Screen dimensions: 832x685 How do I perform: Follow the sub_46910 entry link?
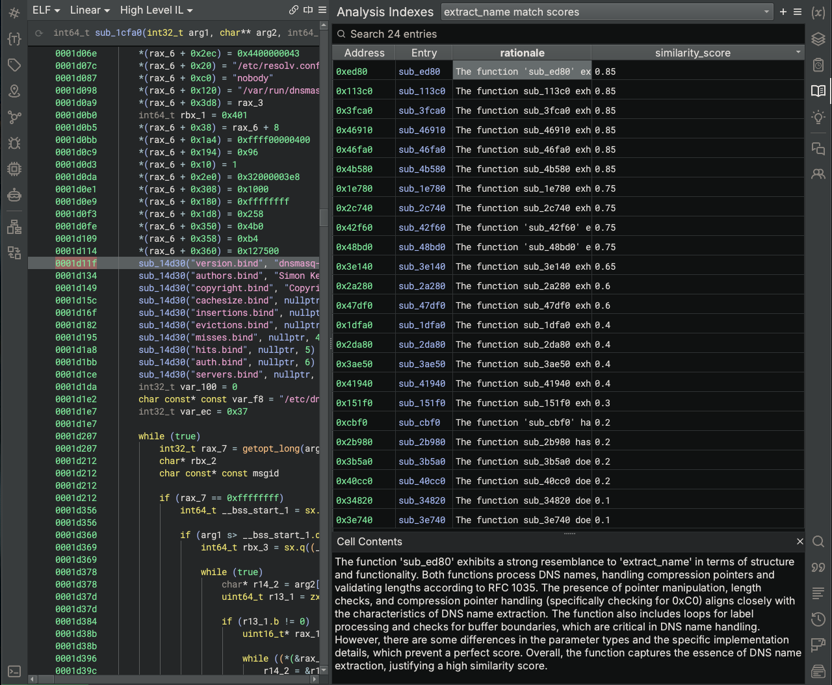pos(422,130)
